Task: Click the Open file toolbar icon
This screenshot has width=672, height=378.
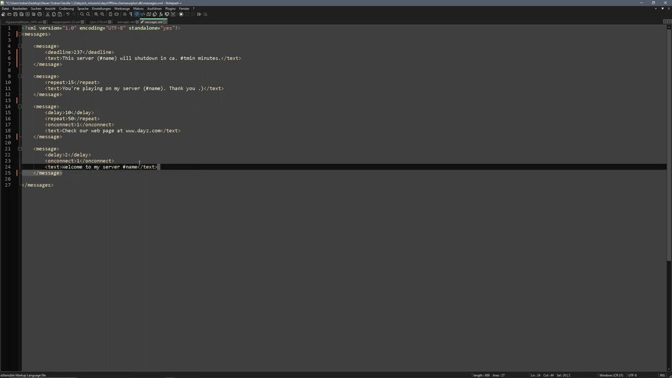Action: tap(9, 14)
